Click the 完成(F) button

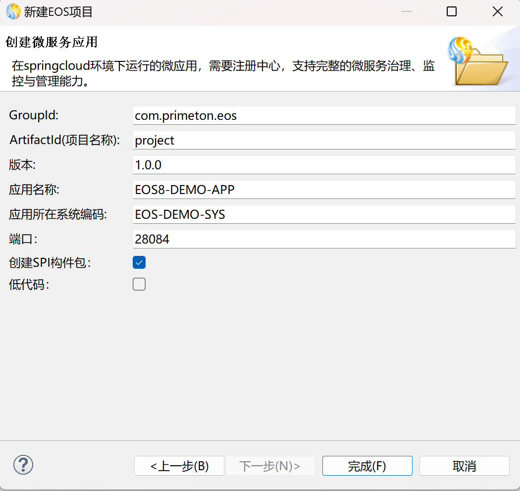[x=367, y=466]
